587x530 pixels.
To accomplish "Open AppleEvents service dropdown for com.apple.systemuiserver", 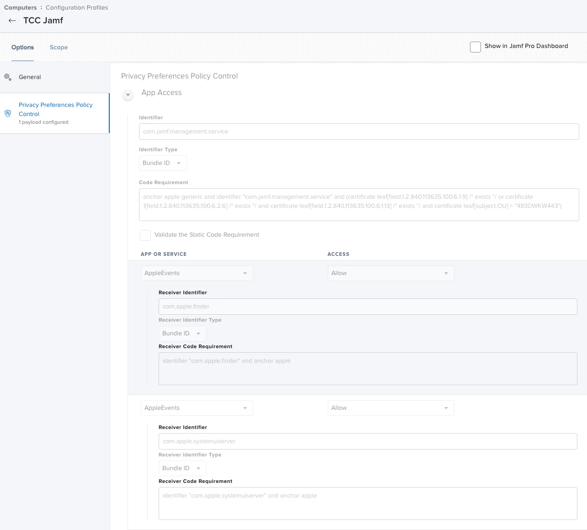I will point(197,408).
